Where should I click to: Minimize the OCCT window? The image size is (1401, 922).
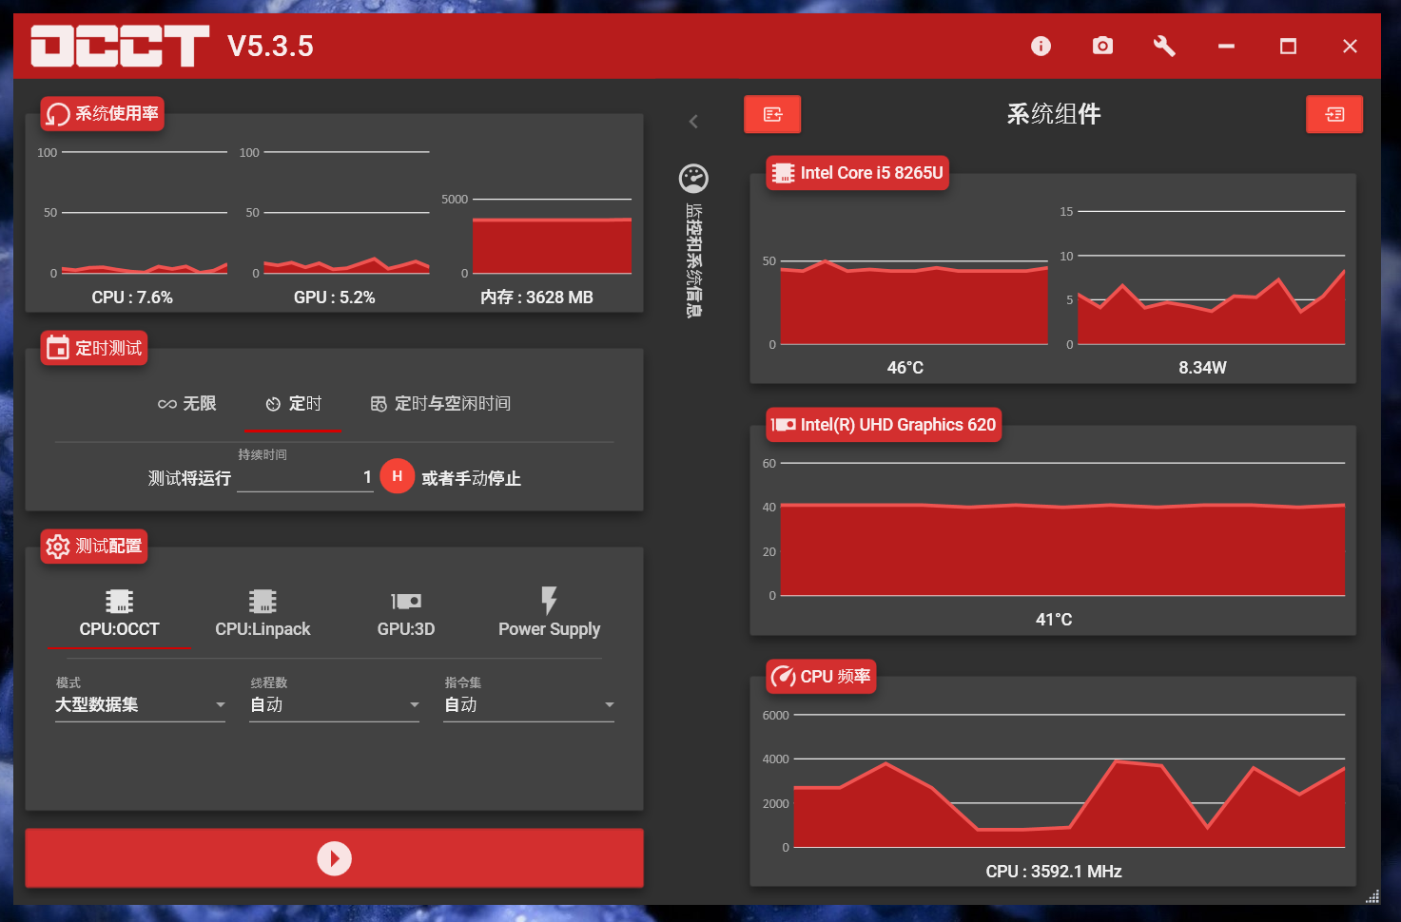(x=1226, y=46)
